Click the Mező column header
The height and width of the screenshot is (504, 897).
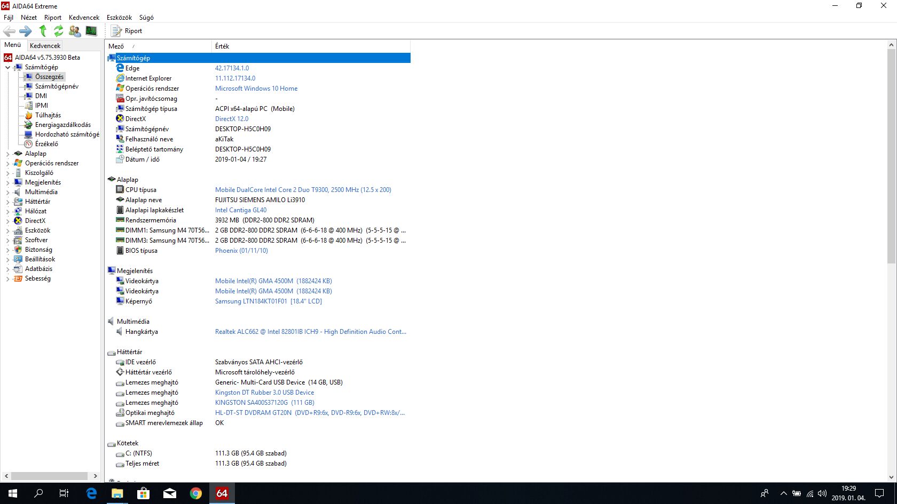point(159,46)
